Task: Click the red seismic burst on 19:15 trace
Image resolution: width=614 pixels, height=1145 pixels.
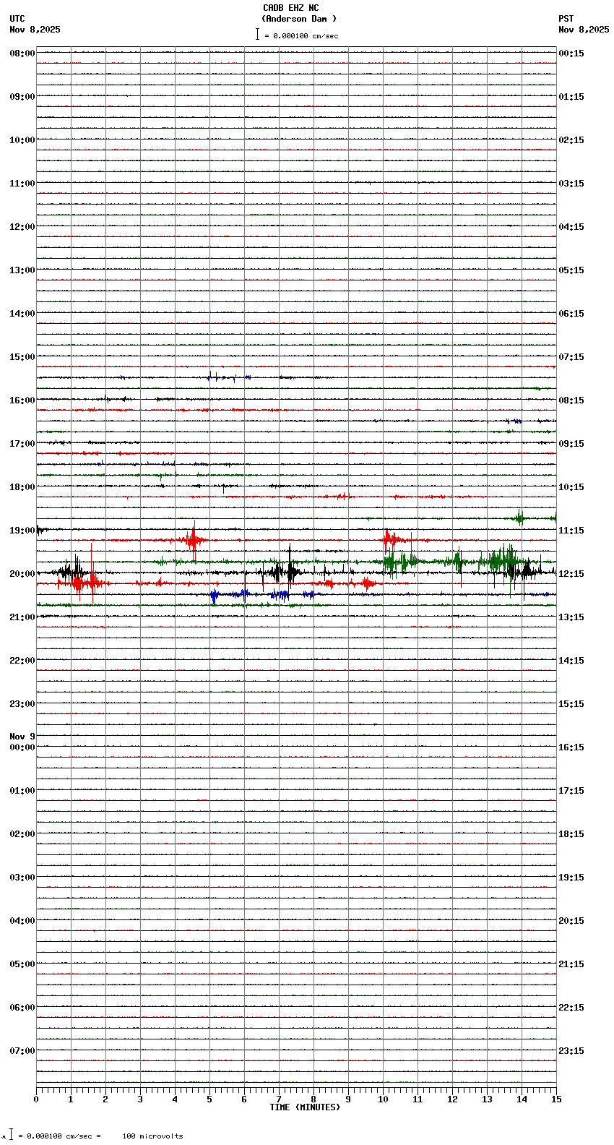Action: (x=193, y=539)
